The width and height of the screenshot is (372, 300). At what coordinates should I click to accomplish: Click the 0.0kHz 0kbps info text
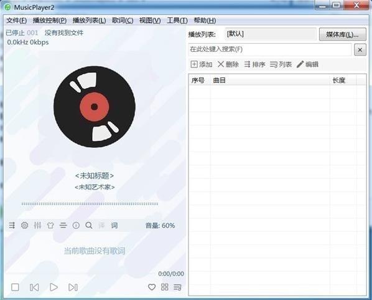[x=28, y=42]
